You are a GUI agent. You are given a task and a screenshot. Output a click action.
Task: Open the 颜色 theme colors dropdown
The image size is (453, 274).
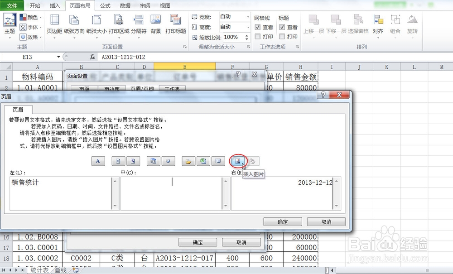[31, 17]
